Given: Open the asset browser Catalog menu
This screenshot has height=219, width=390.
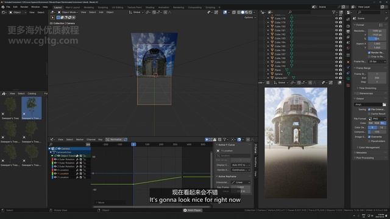Looking at the screenshot, I should tap(32, 94).
